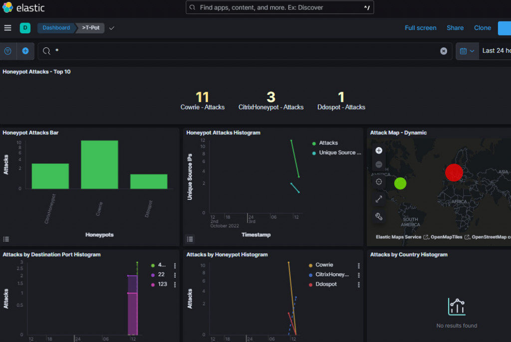Click the magnifier icon in query bar
The image size is (511, 342).
tap(46, 51)
